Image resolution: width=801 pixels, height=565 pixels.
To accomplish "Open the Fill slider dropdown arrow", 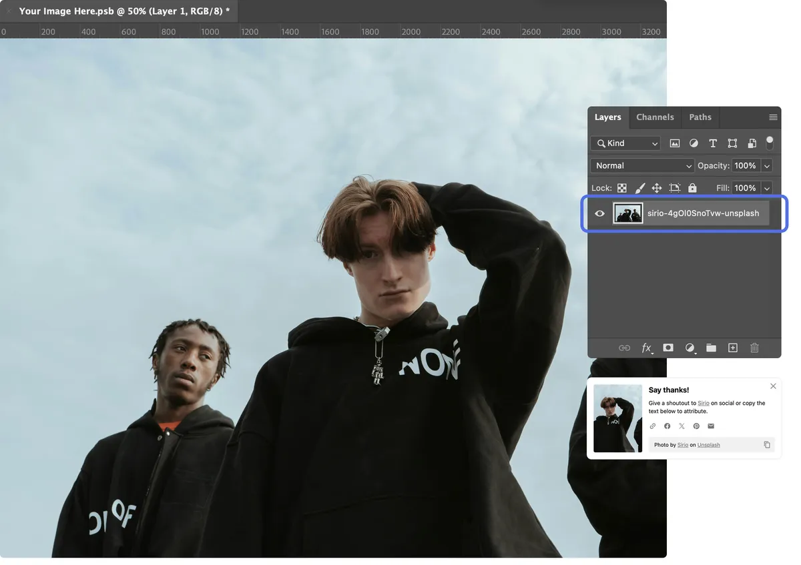I will pos(767,188).
